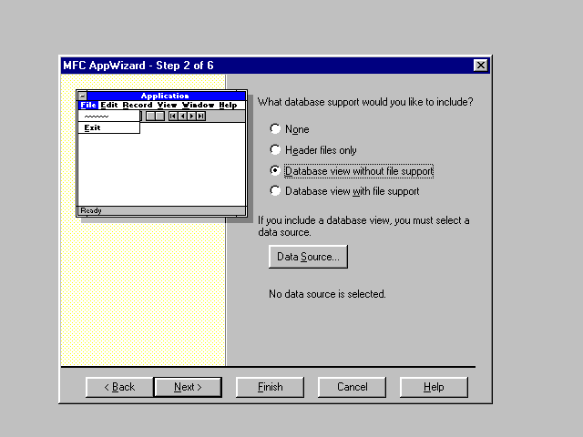
Task: Select the None database support option
Action: (x=276, y=129)
